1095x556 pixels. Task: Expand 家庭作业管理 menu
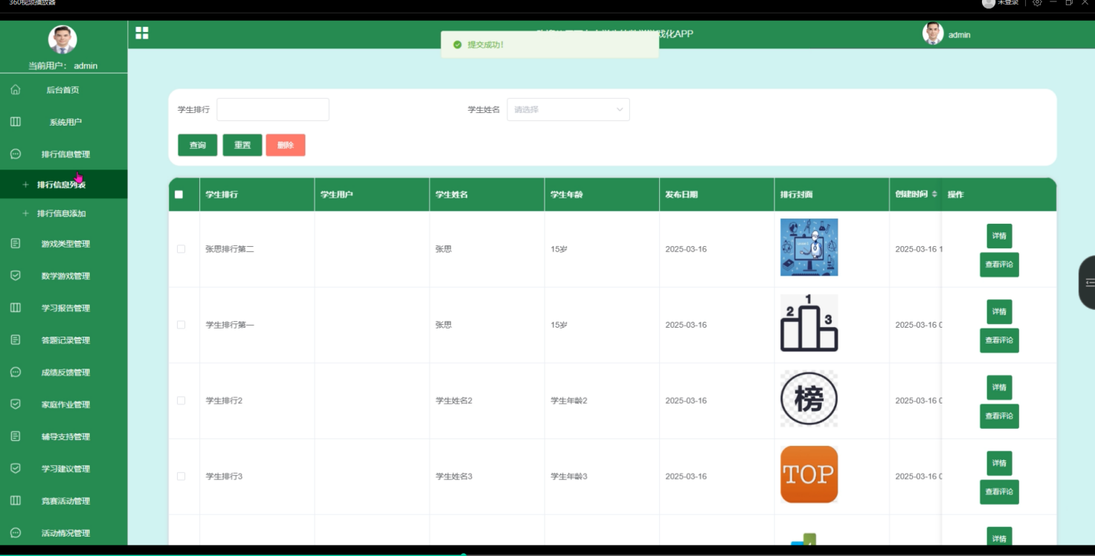[65, 404]
